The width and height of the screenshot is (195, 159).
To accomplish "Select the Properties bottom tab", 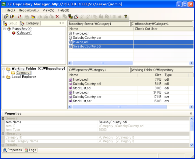I will click(x=12, y=150).
